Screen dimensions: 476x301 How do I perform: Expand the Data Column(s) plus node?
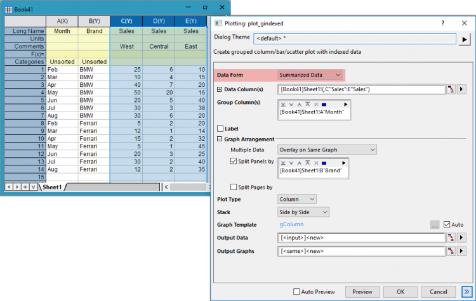tap(220, 89)
